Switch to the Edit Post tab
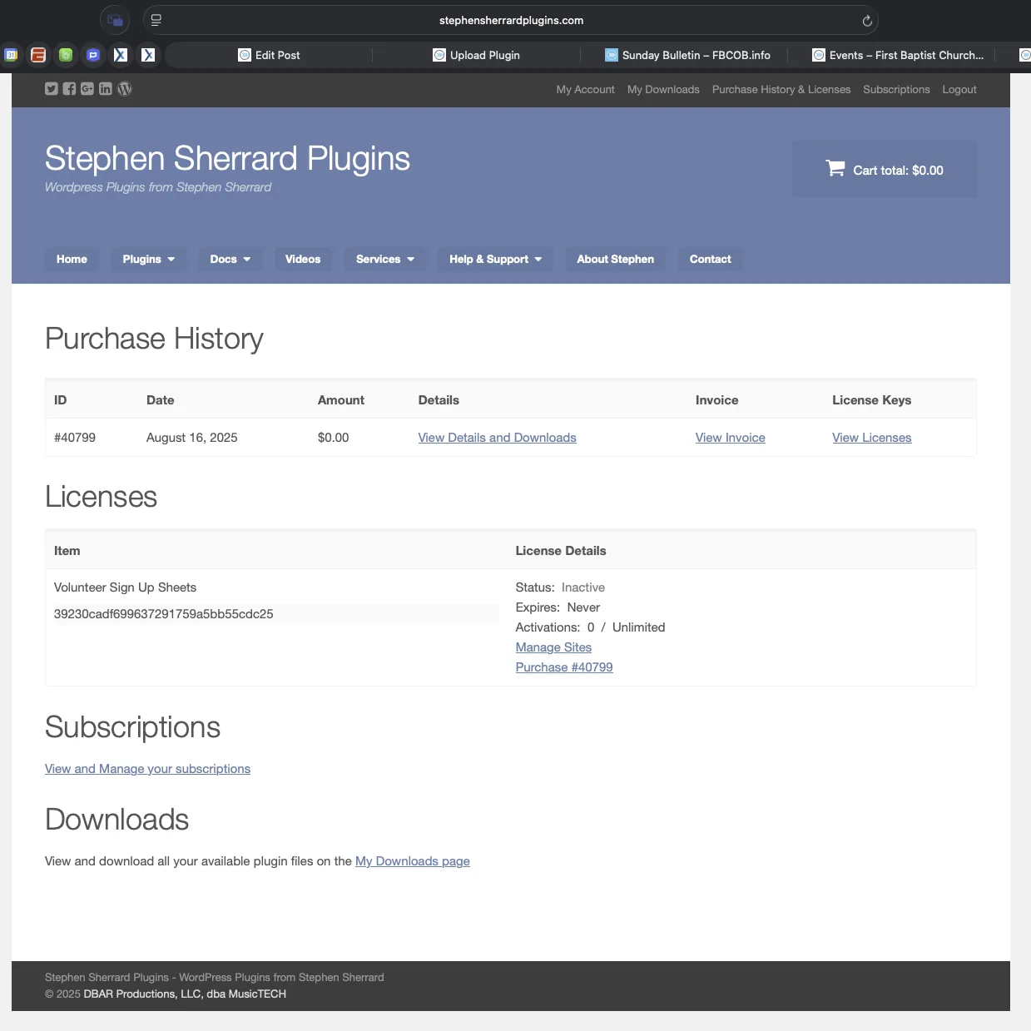 click(269, 55)
